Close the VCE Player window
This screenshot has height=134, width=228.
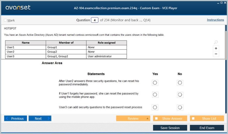(x=225, y=2)
